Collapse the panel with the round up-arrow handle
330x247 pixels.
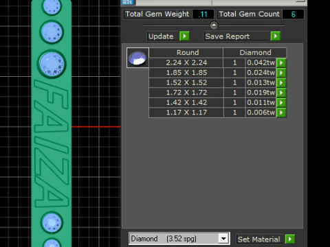(x=214, y=25)
